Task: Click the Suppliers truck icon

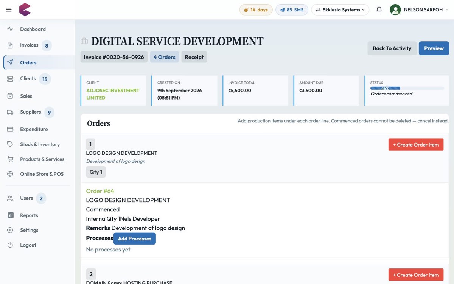Action: pyautogui.click(x=10, y=112)
